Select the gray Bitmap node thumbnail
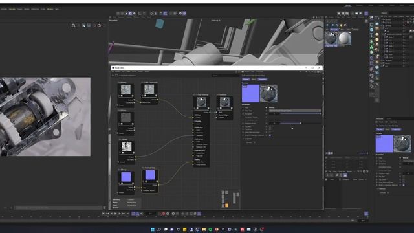 click(x=125, y=118)
